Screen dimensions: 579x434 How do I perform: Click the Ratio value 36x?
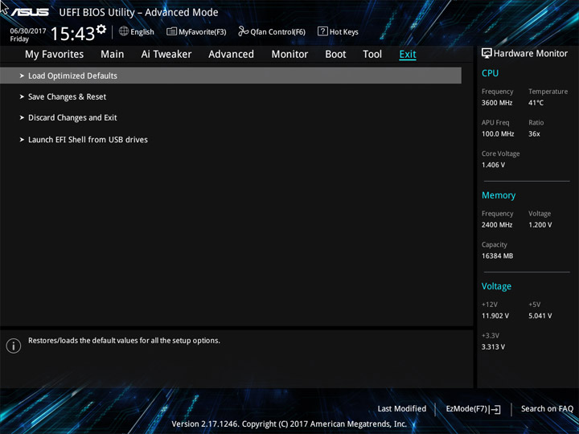534,133
